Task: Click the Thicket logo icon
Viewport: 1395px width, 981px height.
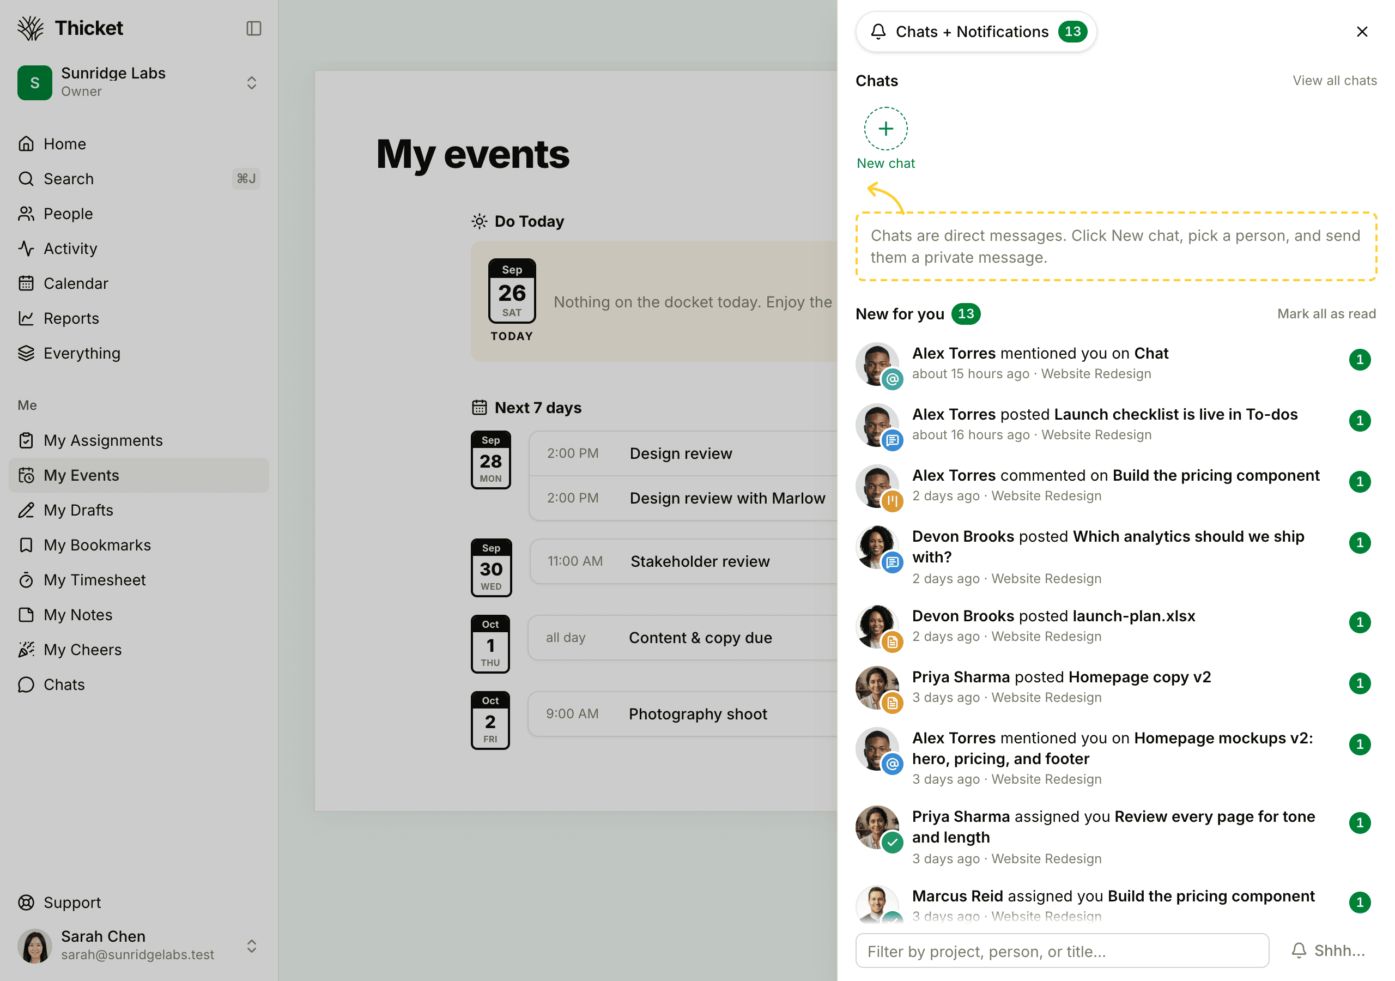Action: [x=31, y=28]
